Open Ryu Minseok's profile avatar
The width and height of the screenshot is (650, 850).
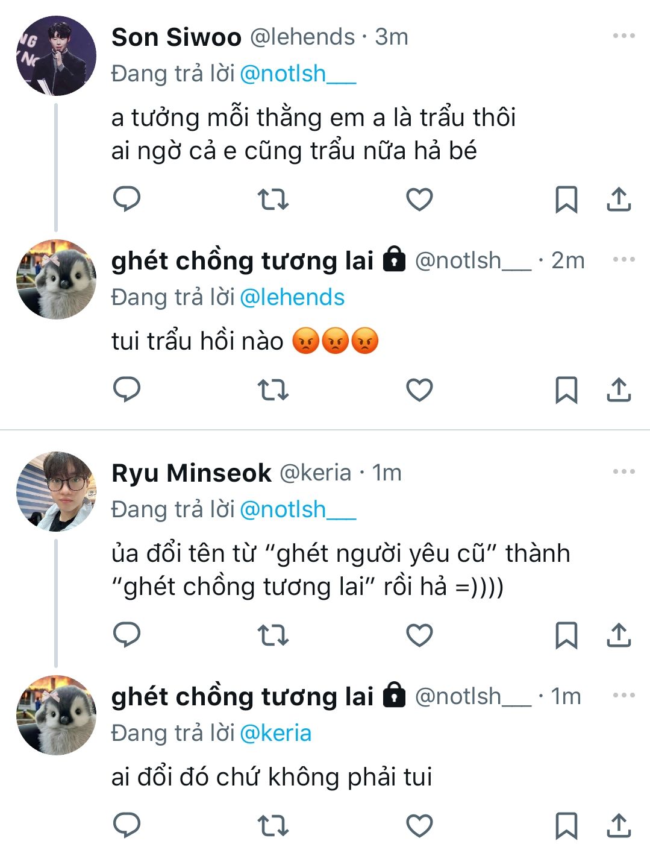click(56, 492)
